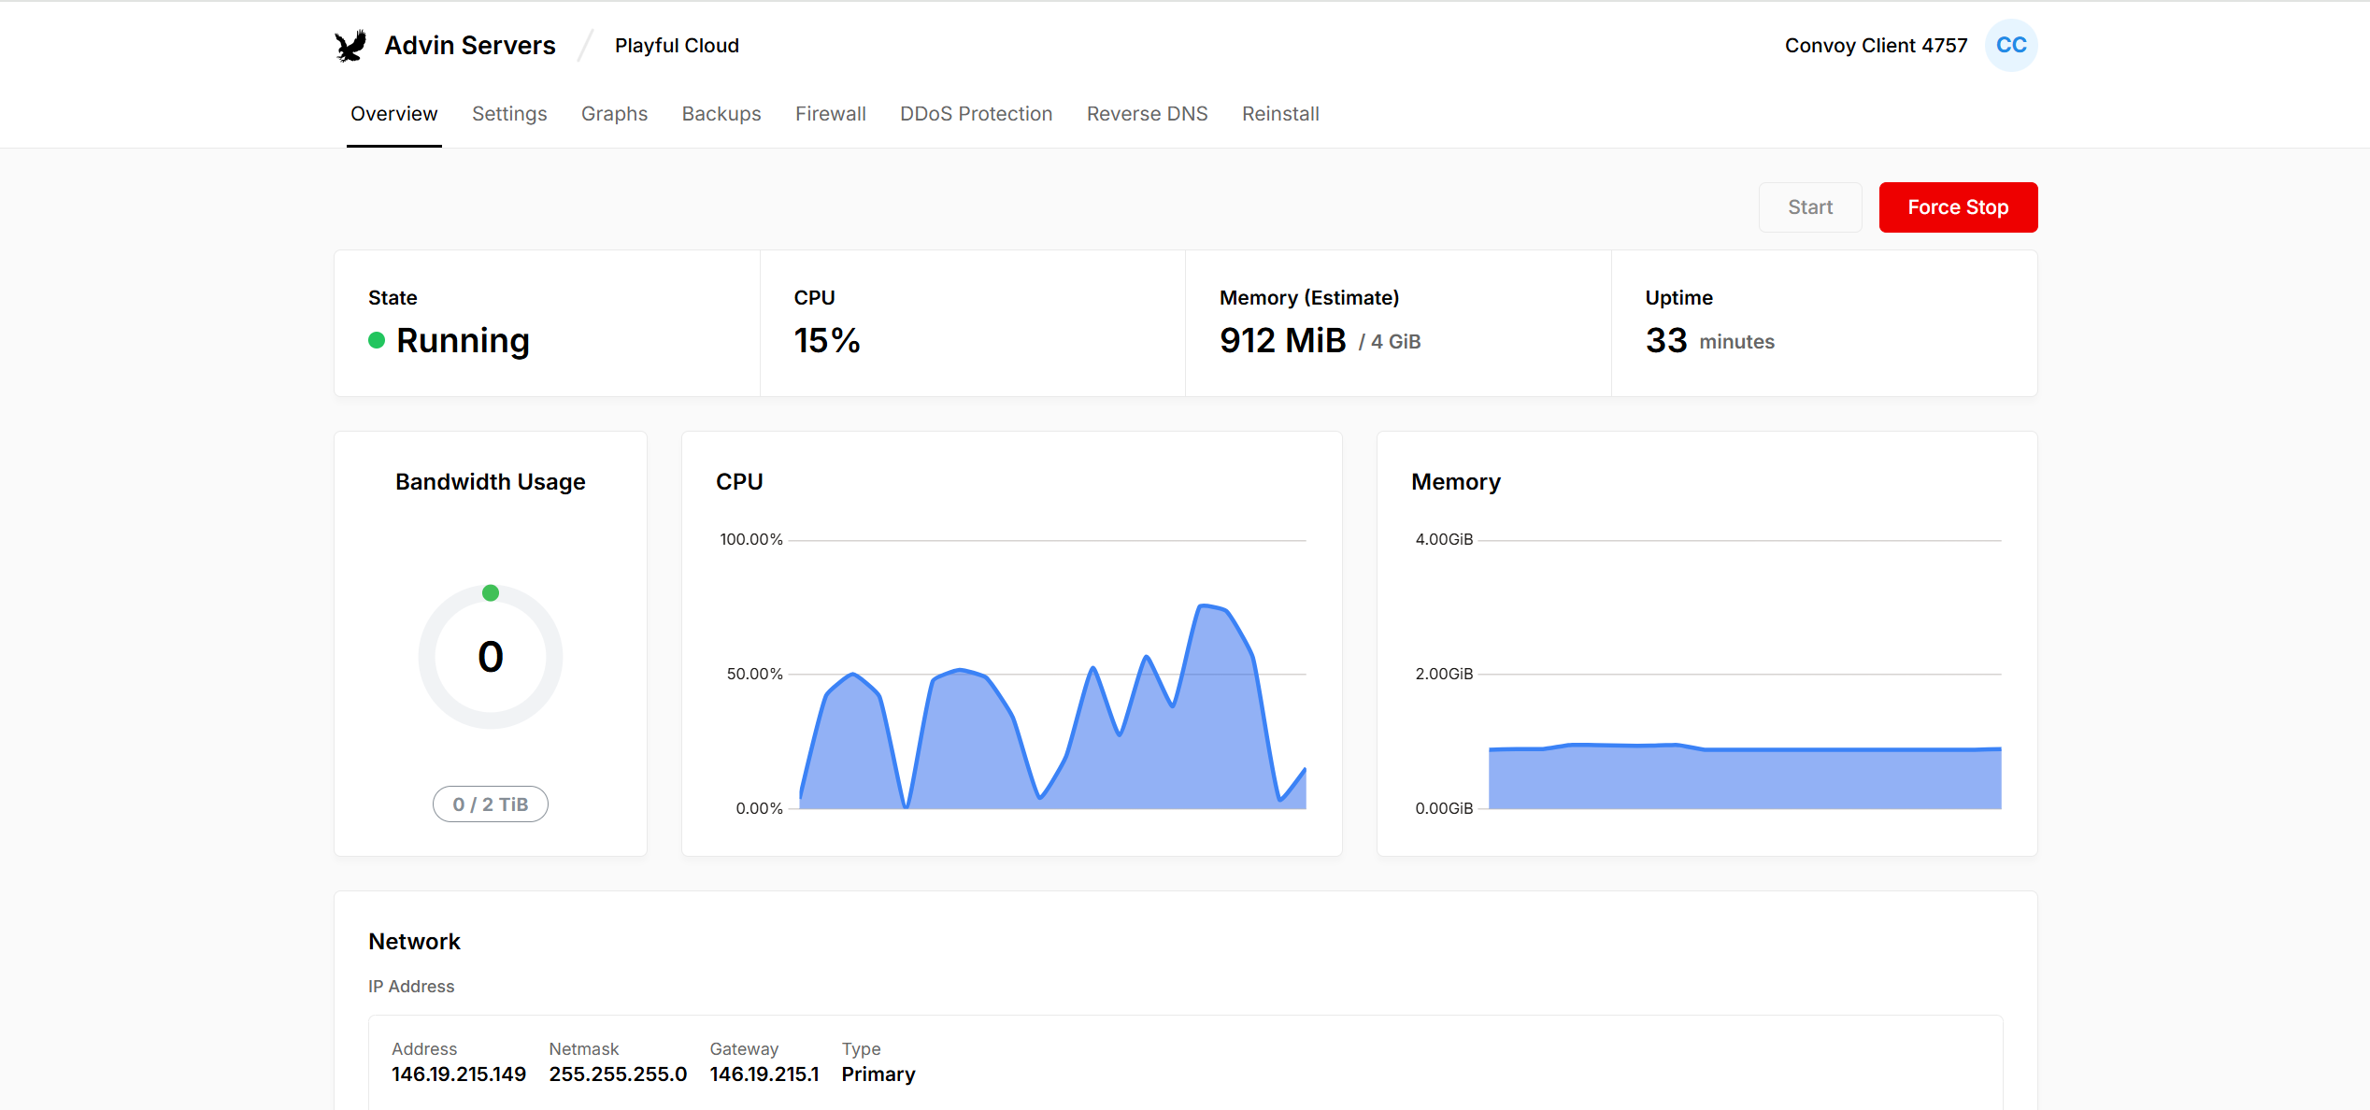Viewport: 2370px width, 1110px height.
Task: Click the CPU usage area chart
Action: (1052, 706)
